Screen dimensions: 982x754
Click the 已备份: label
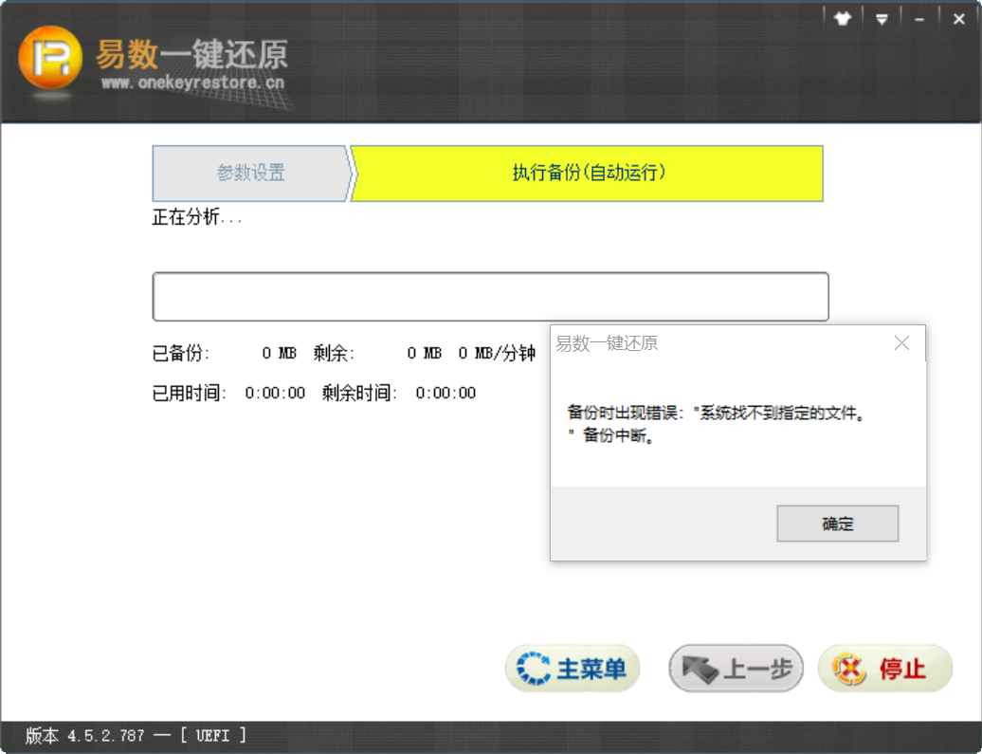[181, 353]
